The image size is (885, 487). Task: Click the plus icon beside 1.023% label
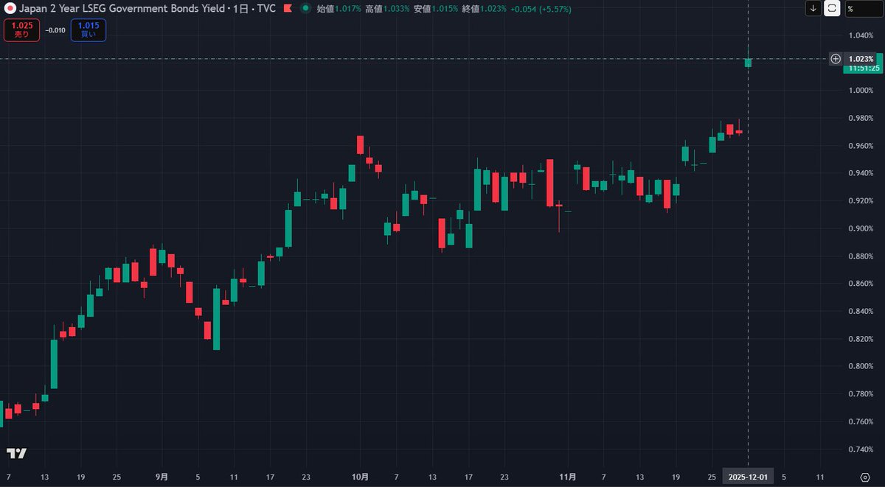(x=836, y=58)
